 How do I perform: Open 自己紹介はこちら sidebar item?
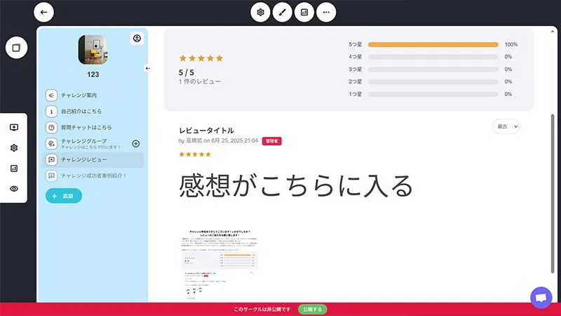point(81,112)
